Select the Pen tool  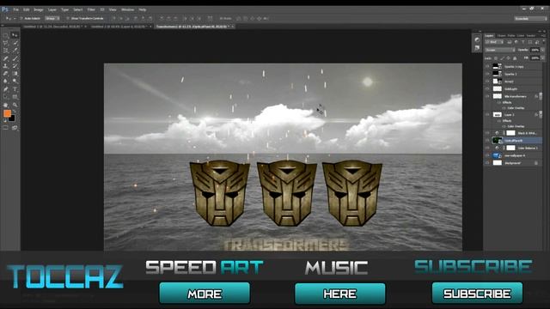click(x=6, y=89)
